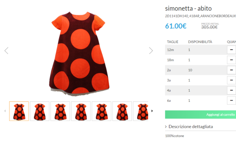Decrease quantity for size 18m
Image resolution: width=236 pixels, height=144 pixels.
(x=231, y=60)
